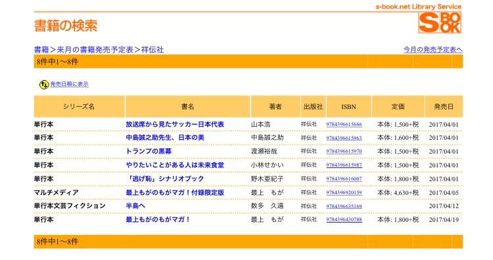493x260 pixels.
Task: Open book 最上もがのもがマガ! dated 2017/04/19
Action: (x=158, y=219)
